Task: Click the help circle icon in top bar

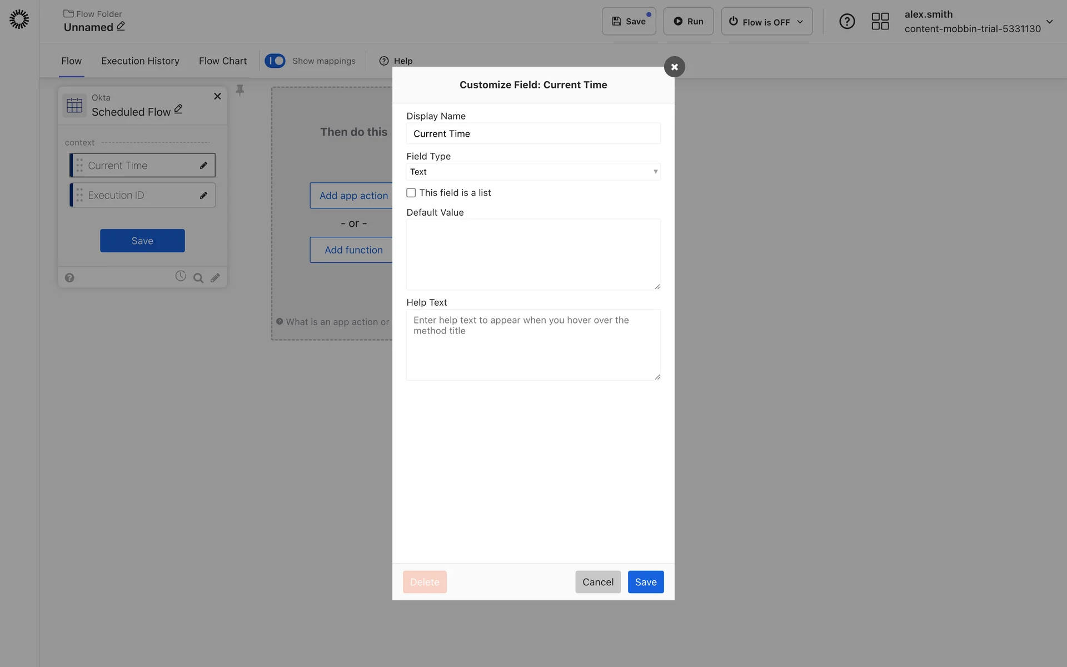Action: click(846, 22)
